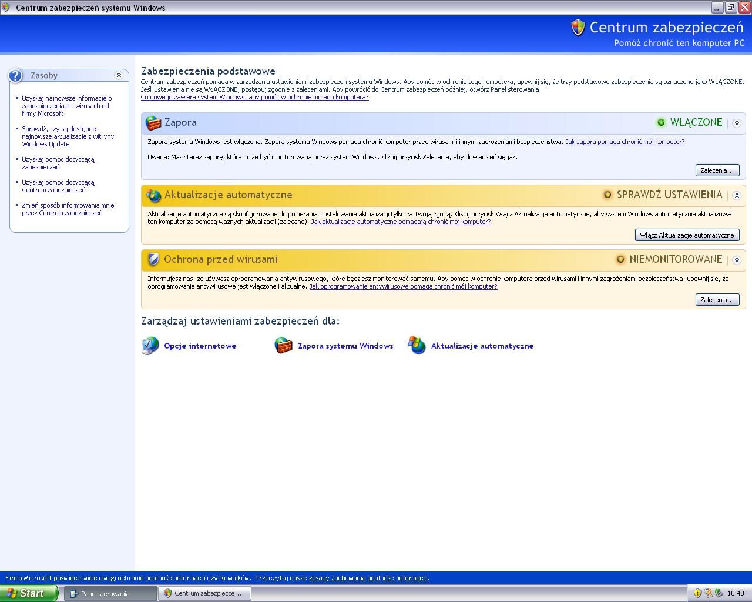The height and width of the screenshot is (602, 752).
Task: Click 'Jak oprogramowanie antywirusowe pomaga chronić' link
Action: [403, 286]
